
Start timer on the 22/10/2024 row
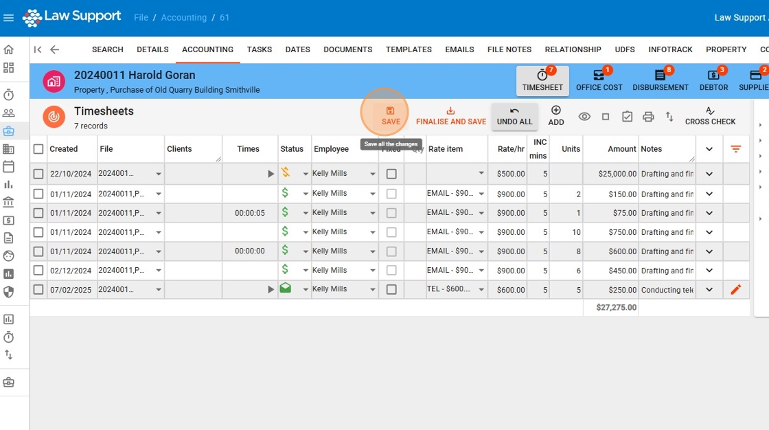pyautogui.click(x=271, y=174)
